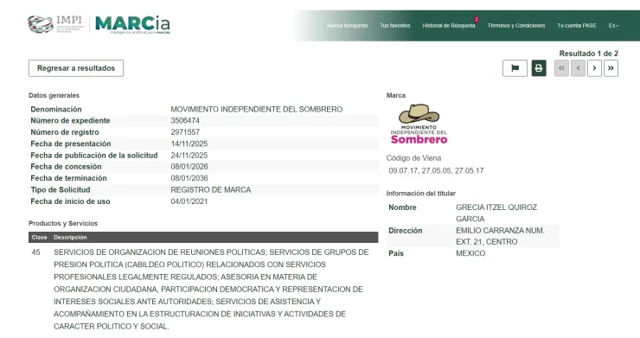This screenshot has height=338, width=640.
Task: Select publication date 24/11/2025
Action: click(x=189, y=155)
